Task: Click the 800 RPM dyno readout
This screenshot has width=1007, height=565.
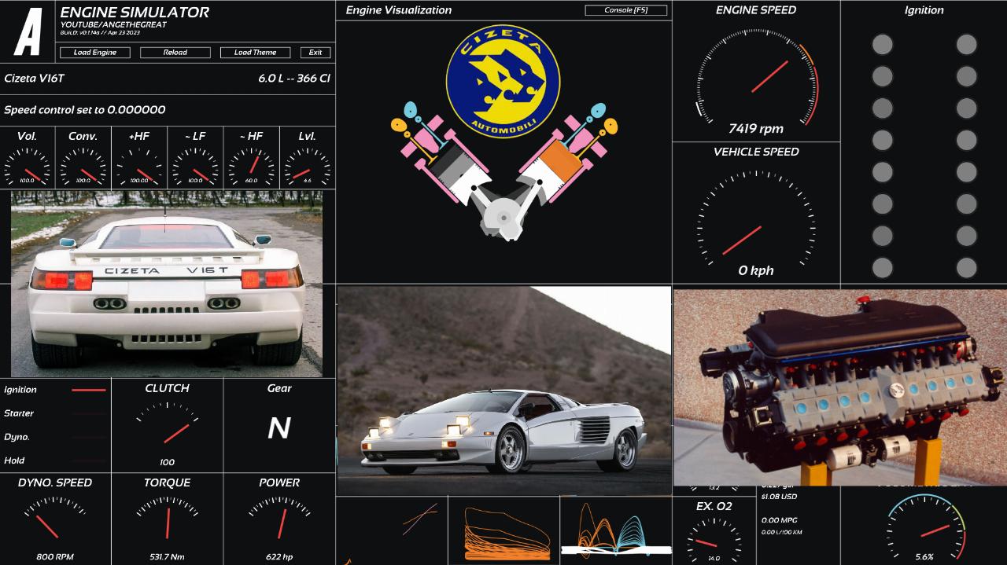Action: 55,557
